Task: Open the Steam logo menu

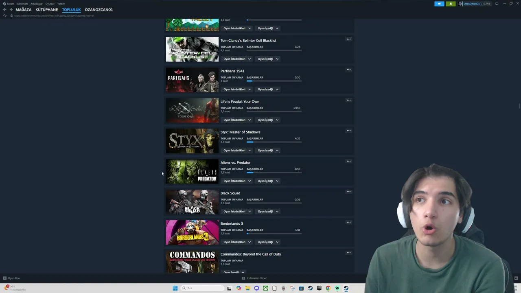Action: [9, 4]
